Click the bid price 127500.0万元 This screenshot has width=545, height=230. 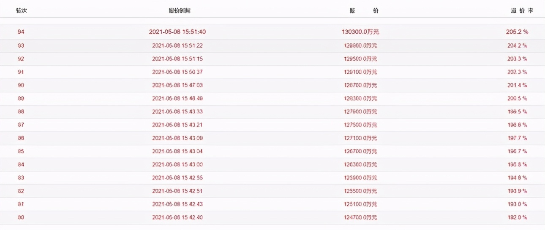pos(361,125)
